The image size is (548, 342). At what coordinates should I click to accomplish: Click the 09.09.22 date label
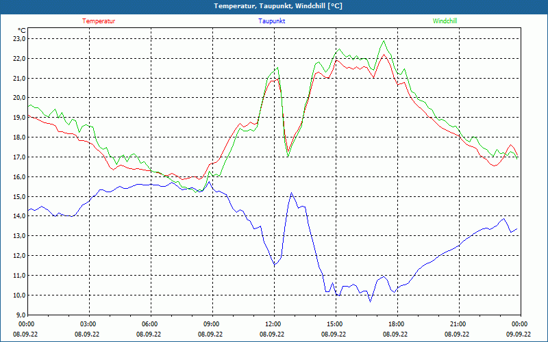519,334
